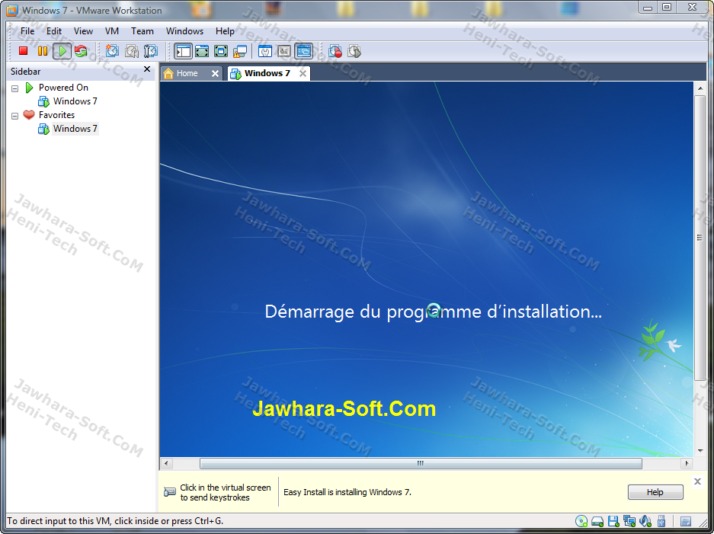Select Windows 7 under Favorites

click(75, 129)
